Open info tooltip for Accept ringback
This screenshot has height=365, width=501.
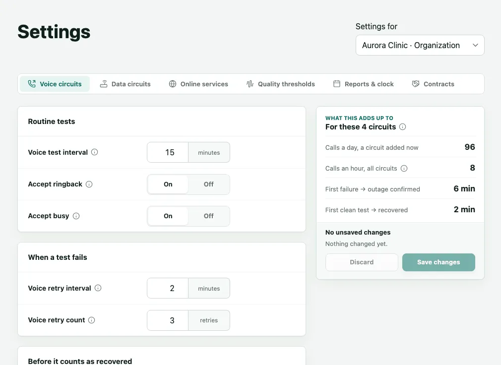[x=89, y=184]
